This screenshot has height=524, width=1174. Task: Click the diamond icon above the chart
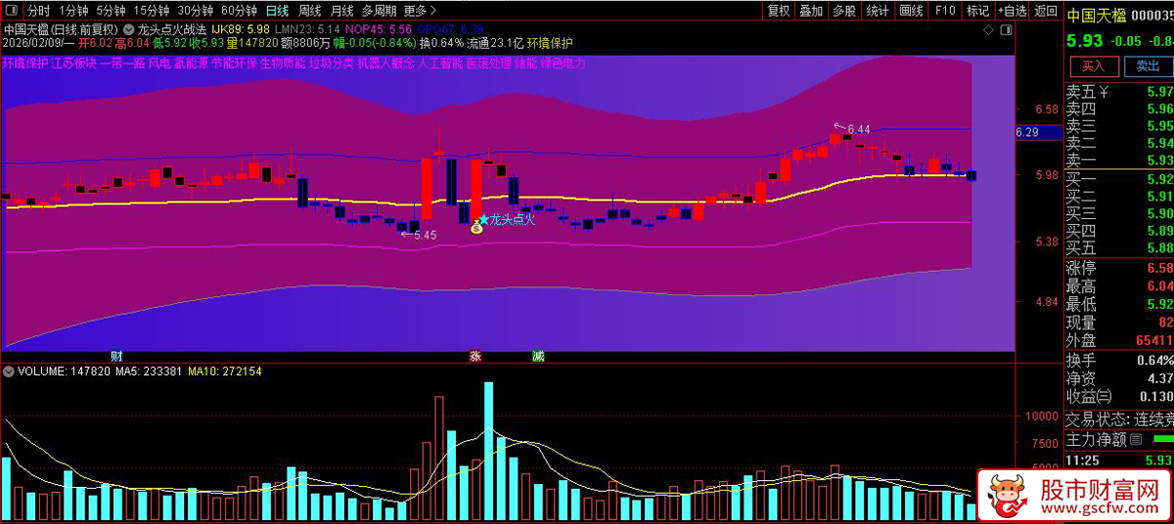[989, 30]
